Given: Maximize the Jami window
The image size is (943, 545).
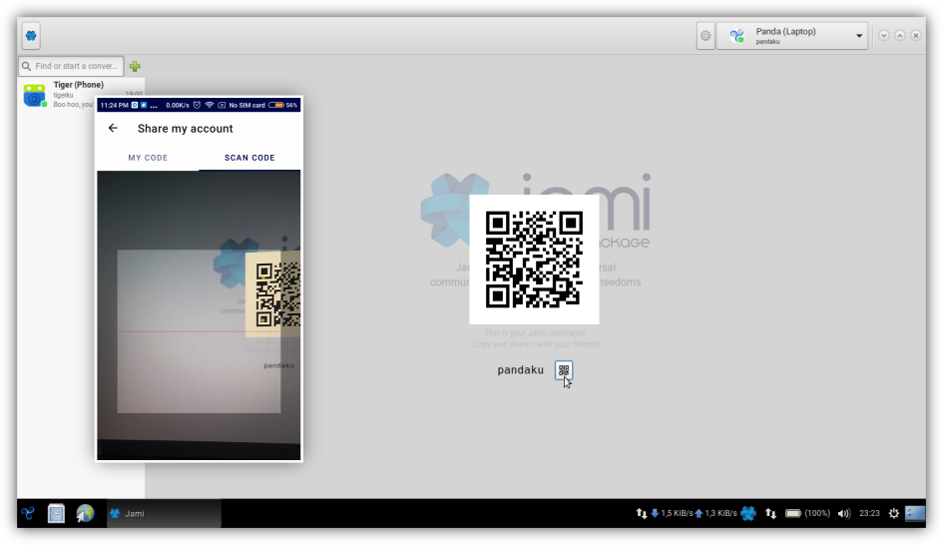Looking at the screenshot, I should [x=900, y=36].
